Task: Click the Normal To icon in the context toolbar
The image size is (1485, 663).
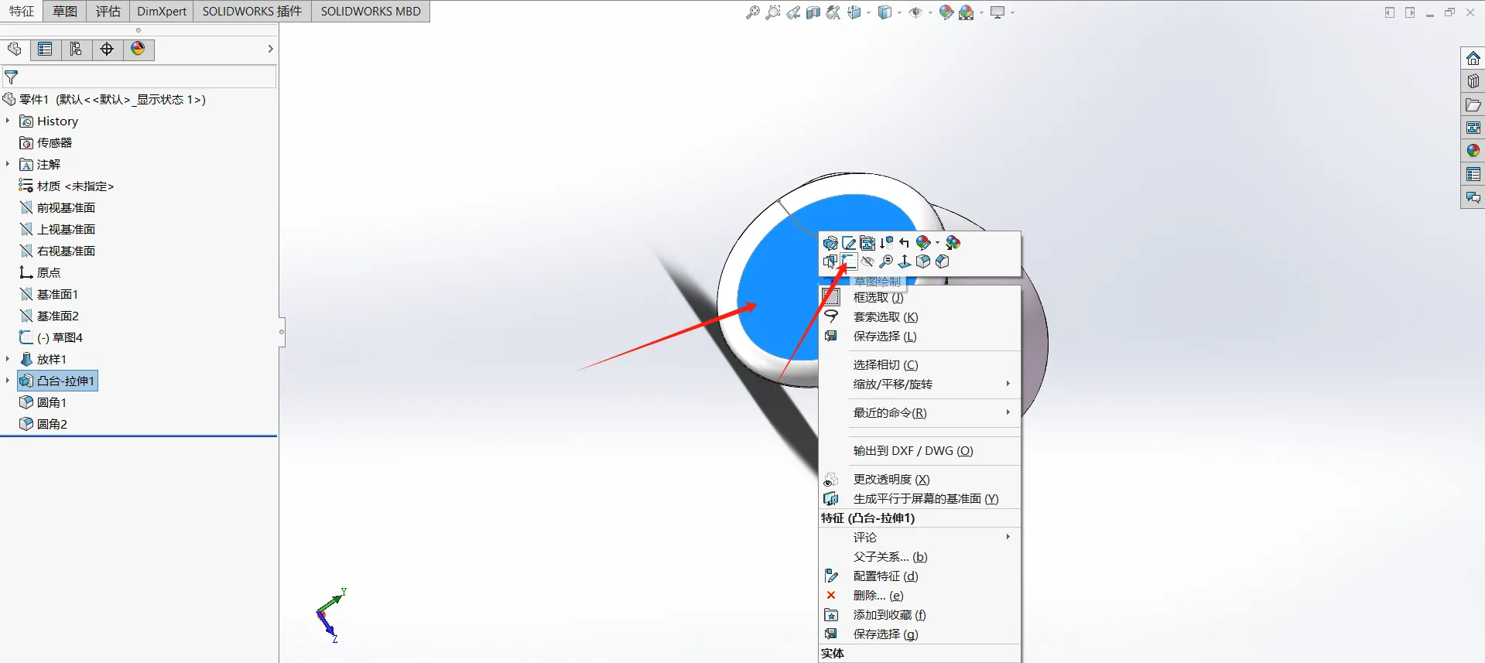Action: pos(905,261)
